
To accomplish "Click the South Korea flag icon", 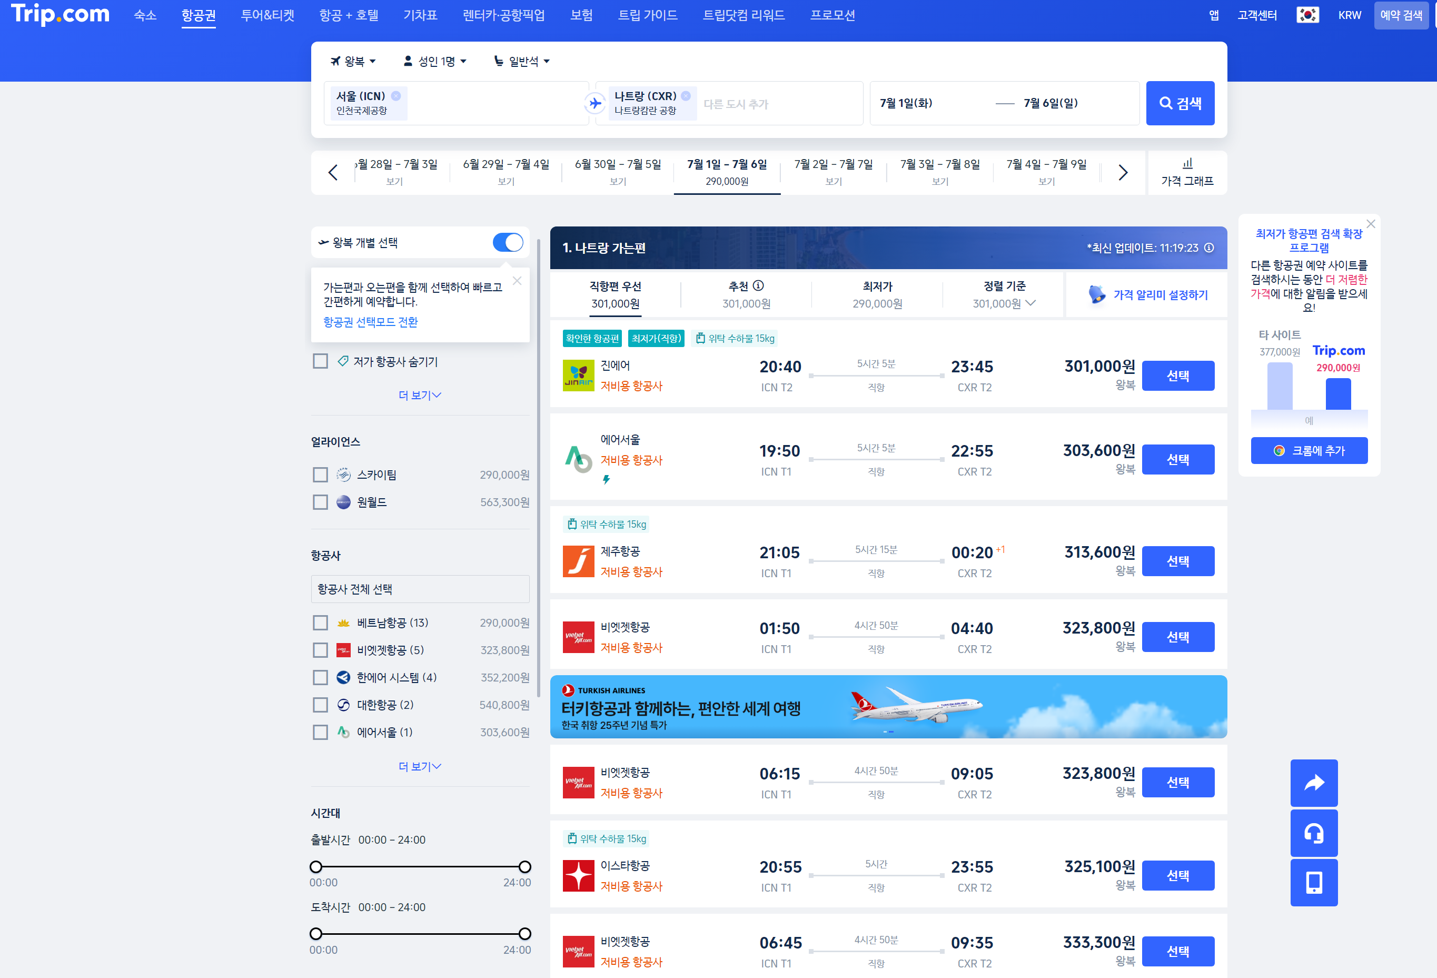I will [x=1307, y=15].
